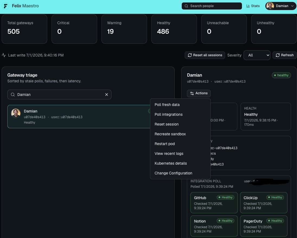The height and width of the screenshot is (238, 297).
Task: Choose Restart pod
Action: coord(180,144)
